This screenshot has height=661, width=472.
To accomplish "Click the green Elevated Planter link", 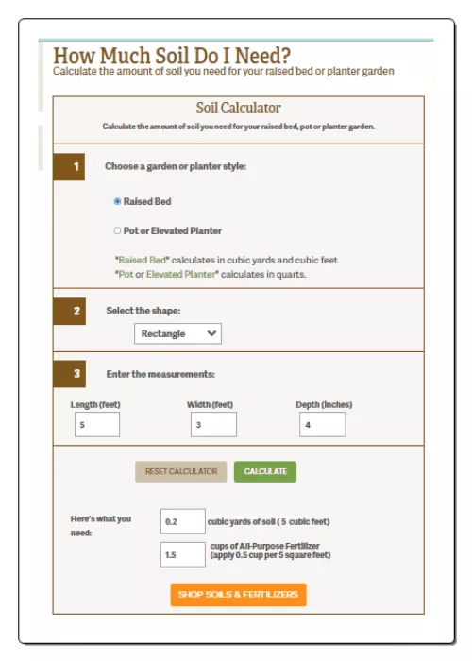I will [181, 274].
